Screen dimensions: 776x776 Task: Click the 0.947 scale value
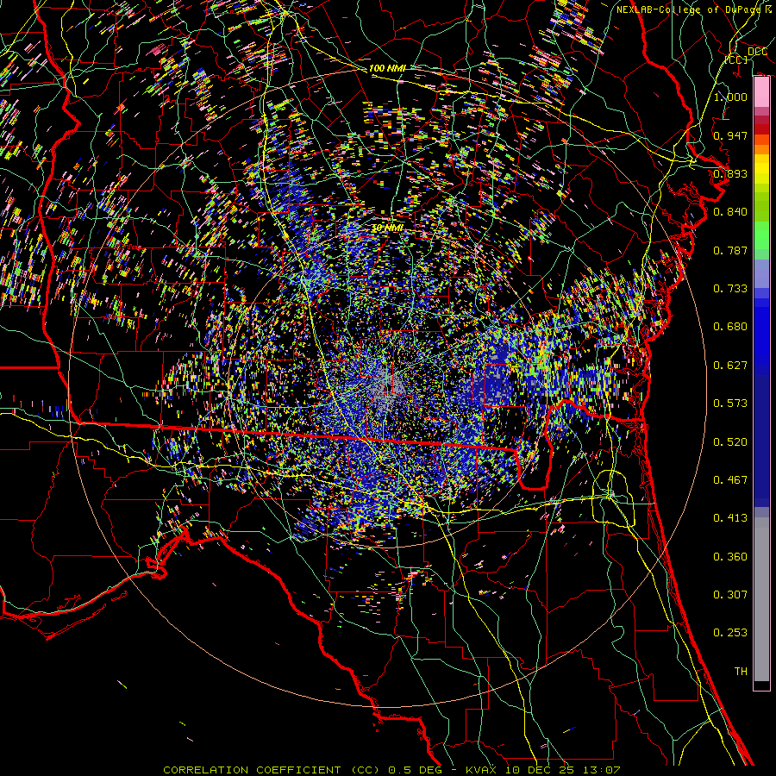(x=730, y=135)
